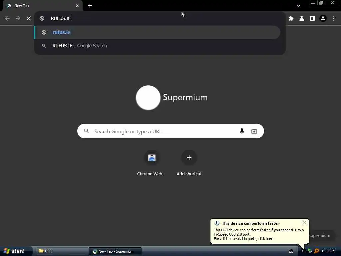341x256 pixels.
Task: Click the keyboard tray icon
Action: [291, 251]
